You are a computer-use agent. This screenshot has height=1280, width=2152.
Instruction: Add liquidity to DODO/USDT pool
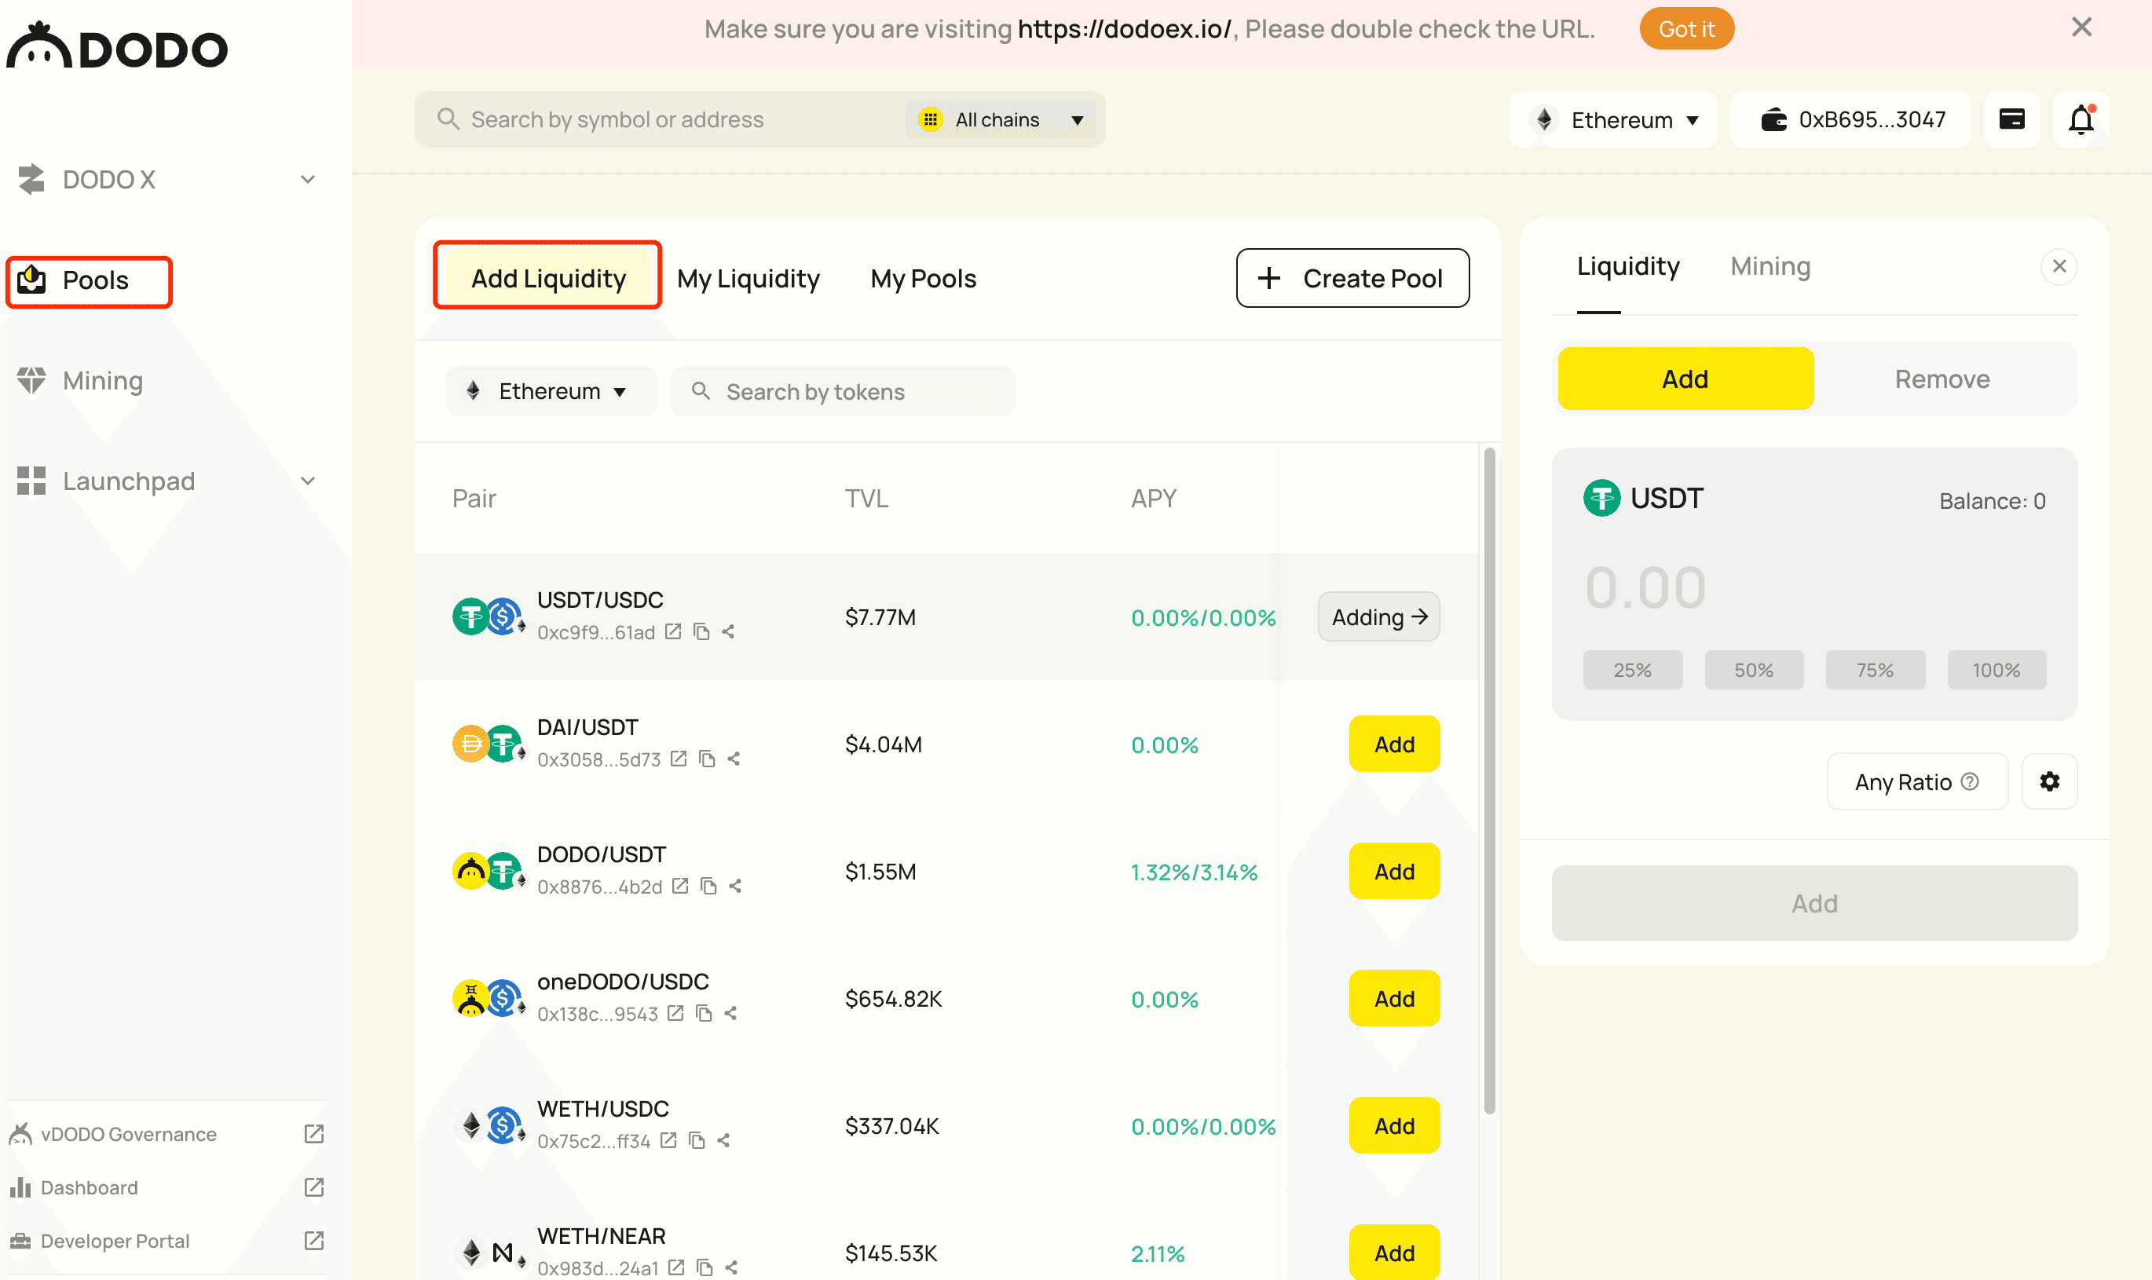coord(1394,871)
